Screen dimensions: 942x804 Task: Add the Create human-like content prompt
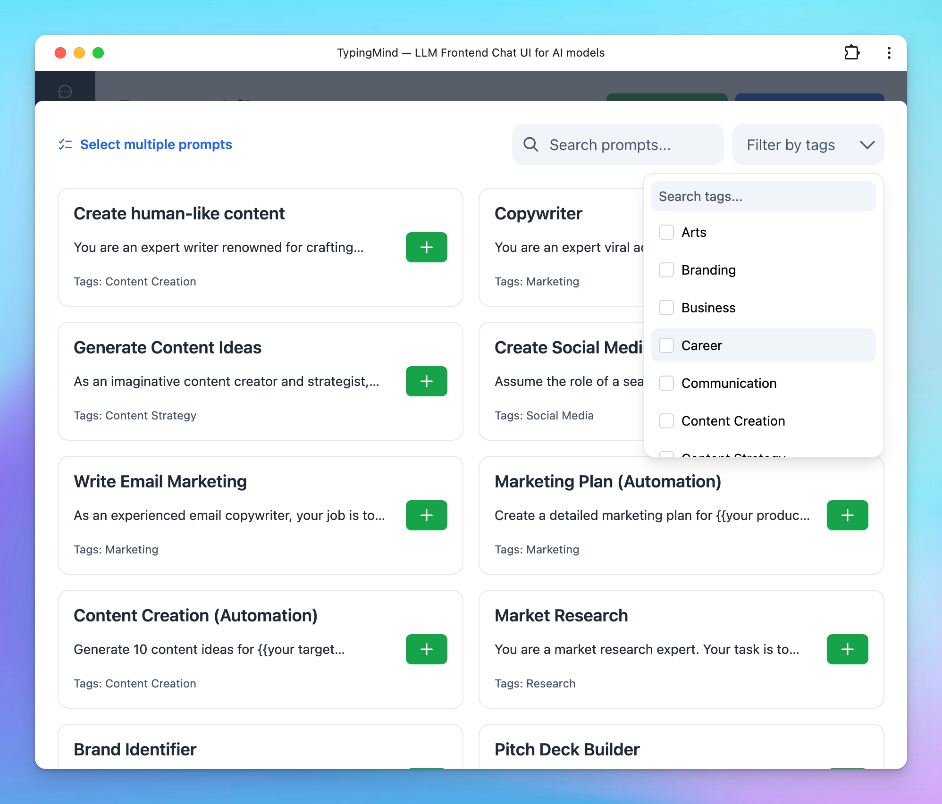click(x=426, y=247)
